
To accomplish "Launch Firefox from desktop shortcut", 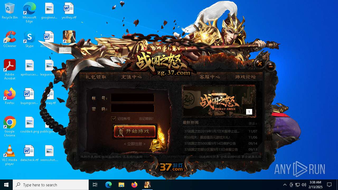I will pos(10,96).
